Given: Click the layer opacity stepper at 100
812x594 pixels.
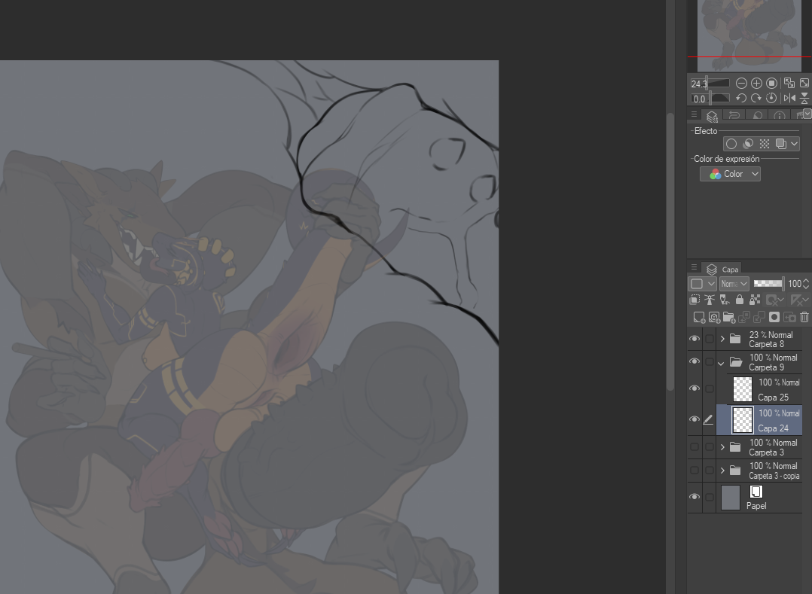Looking at the screenshot, I should click(806, 284).
